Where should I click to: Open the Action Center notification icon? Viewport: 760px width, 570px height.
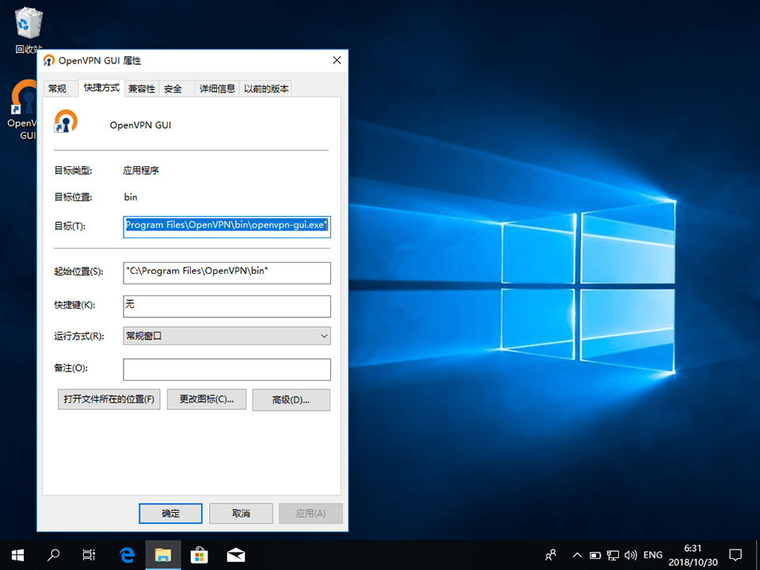click(735, 555)
